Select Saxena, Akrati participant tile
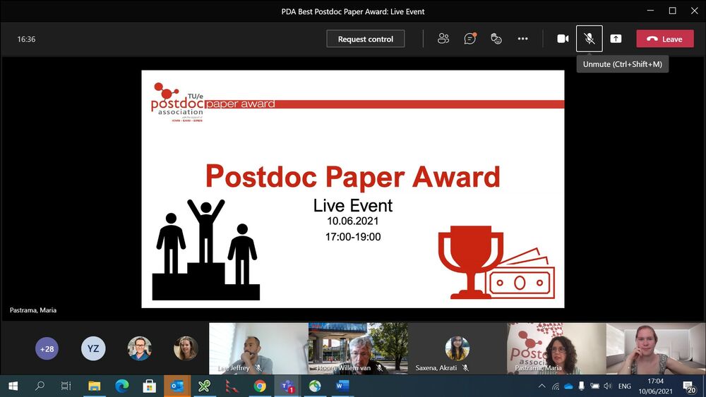The width and height of the screenshot is (706, 397). (x=457, y=348)
